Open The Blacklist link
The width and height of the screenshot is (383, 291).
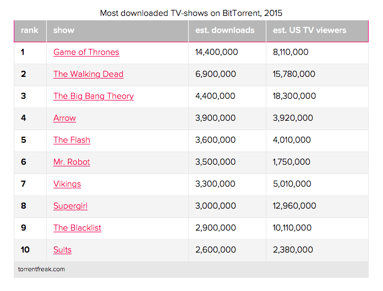[77, 228]
